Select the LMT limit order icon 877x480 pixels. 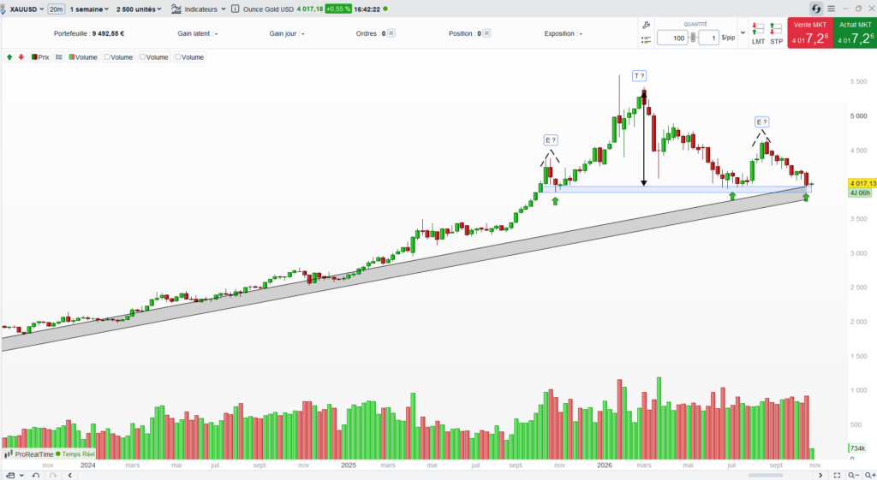pyautogui.click(x=758, y=33)
